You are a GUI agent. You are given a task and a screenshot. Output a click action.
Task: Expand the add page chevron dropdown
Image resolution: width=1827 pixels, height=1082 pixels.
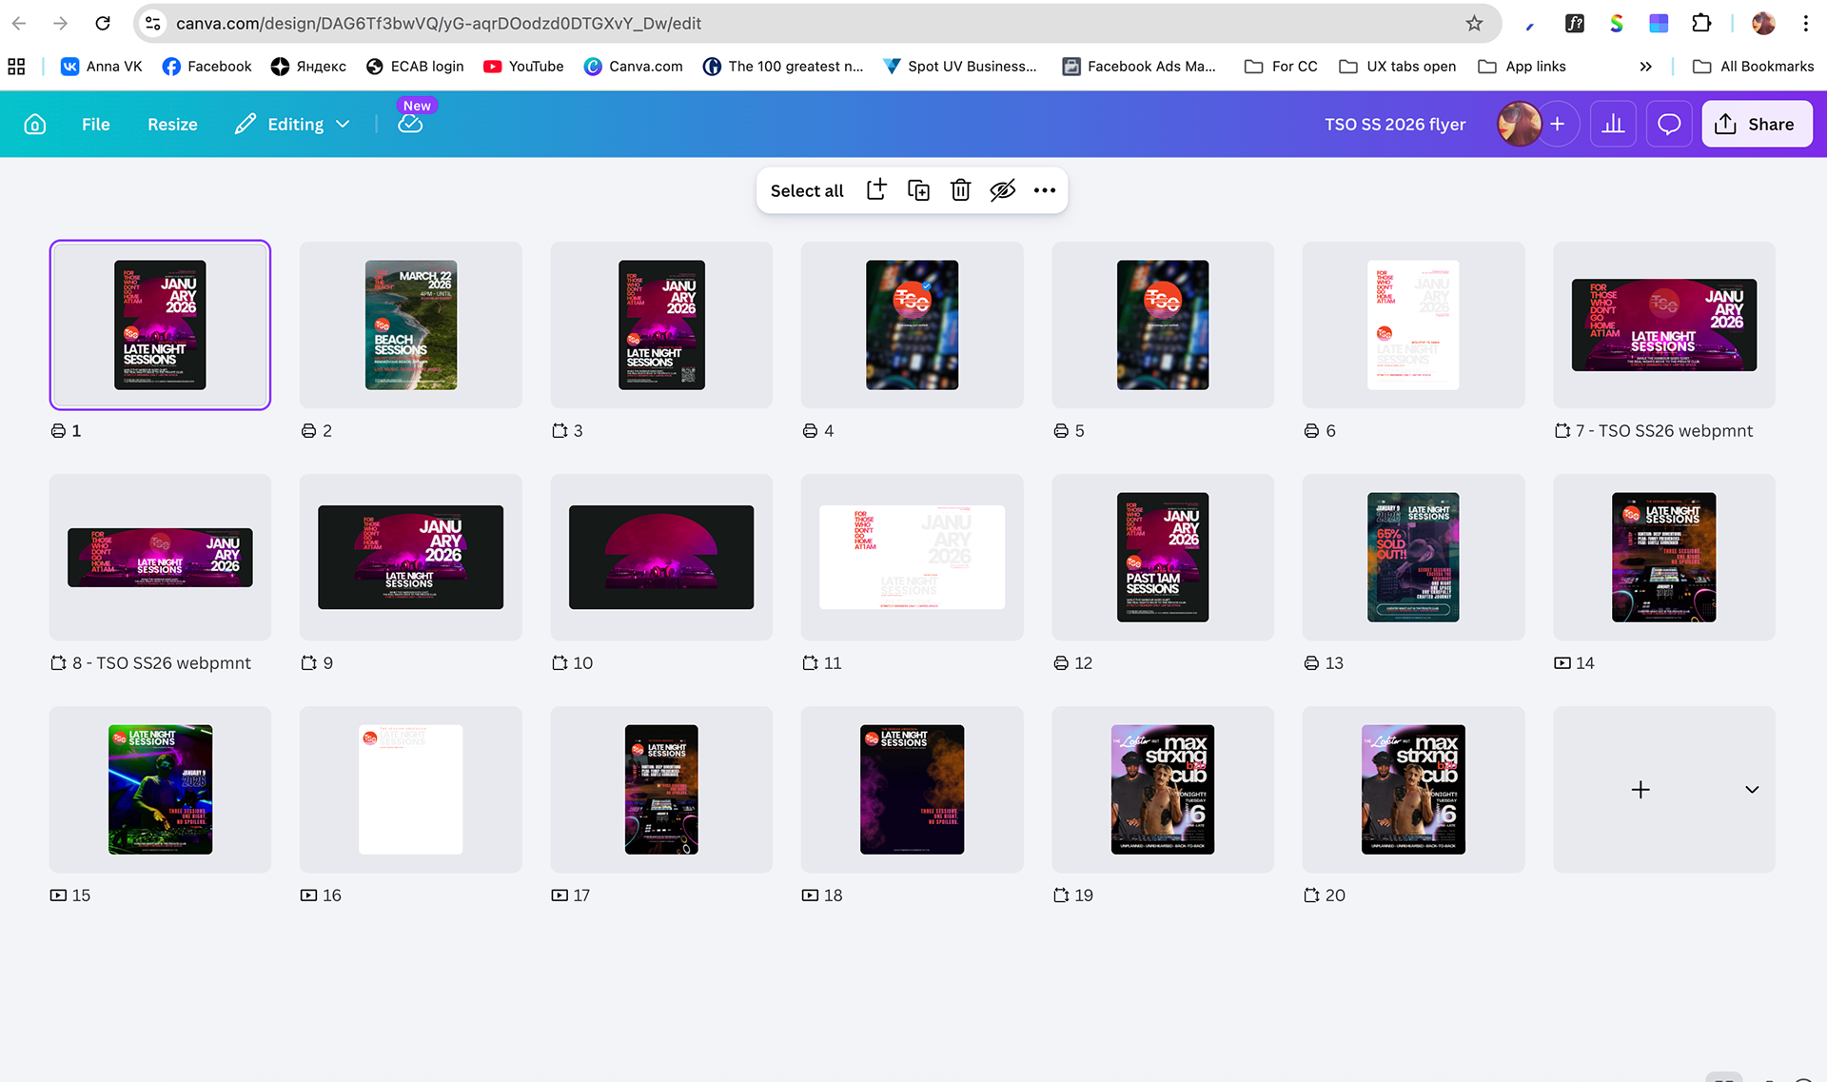tap(1752, 790)
